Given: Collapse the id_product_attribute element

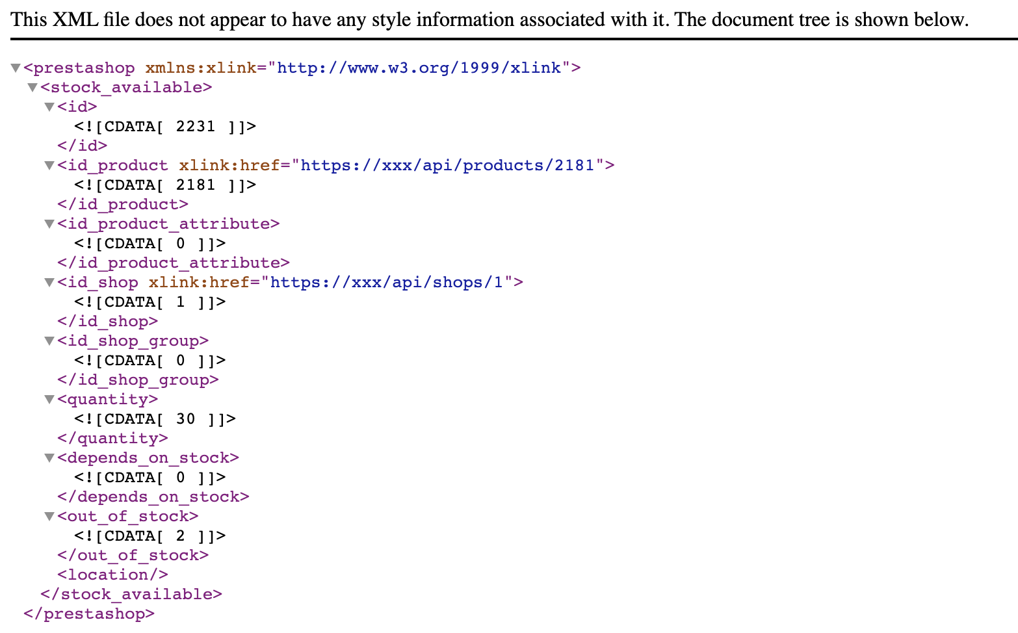Looking at the screenshot, I should coord(49,224).
